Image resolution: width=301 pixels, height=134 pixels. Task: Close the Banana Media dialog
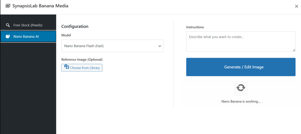point(296,6)
